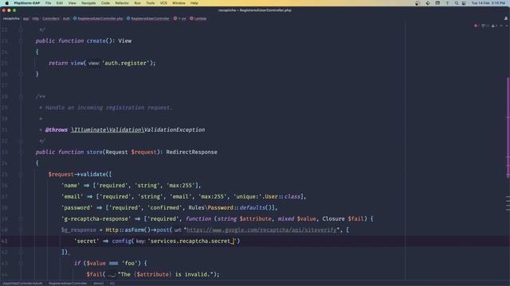
Task: Click the Http breadcrumb in navigation bar
Action: (35, 18)
